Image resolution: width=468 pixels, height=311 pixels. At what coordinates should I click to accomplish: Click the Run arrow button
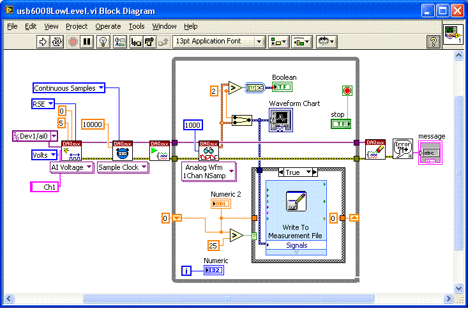[x=43, y=42]
